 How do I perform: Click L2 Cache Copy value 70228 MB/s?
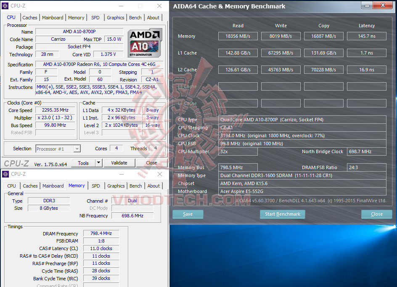pyautogui.click(x=323, y=70)
